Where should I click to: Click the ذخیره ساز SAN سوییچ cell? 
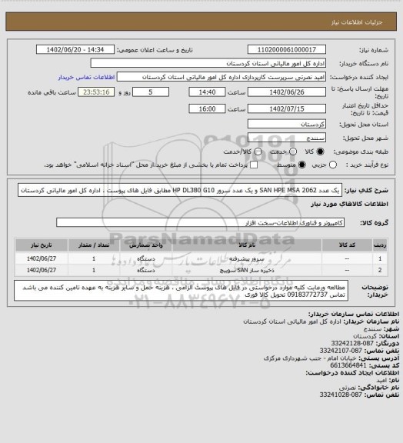click(x=247, y=270)
